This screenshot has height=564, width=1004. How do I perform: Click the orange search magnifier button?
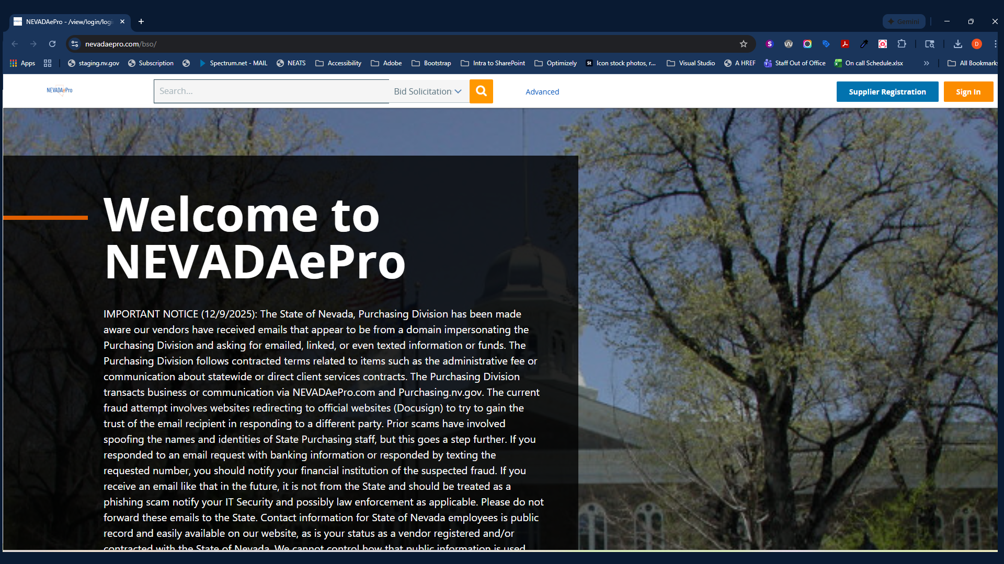[481, 91]
